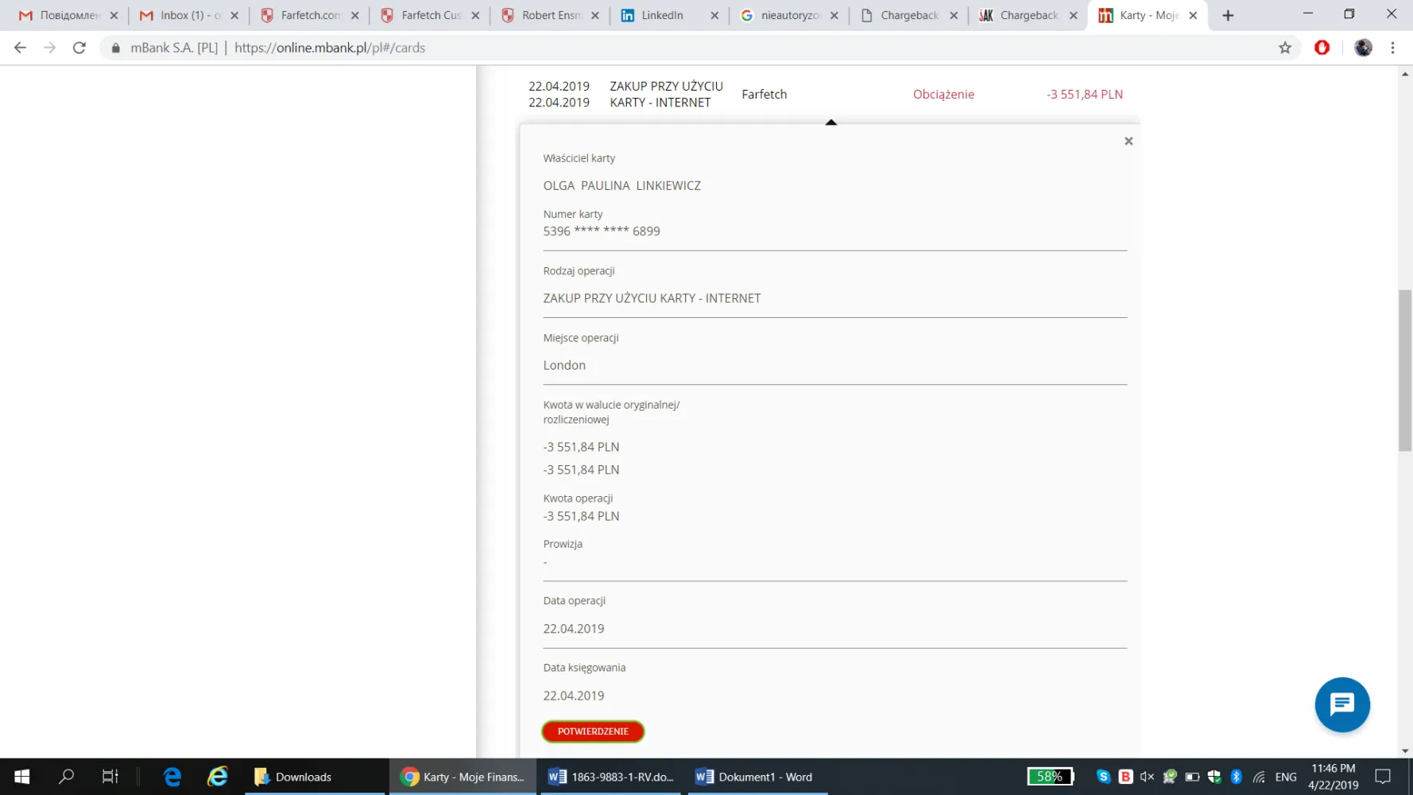The image size is (1413, 795).
Task: Open the Opera extension icon in toolbar
Action: coord(1322,48)
